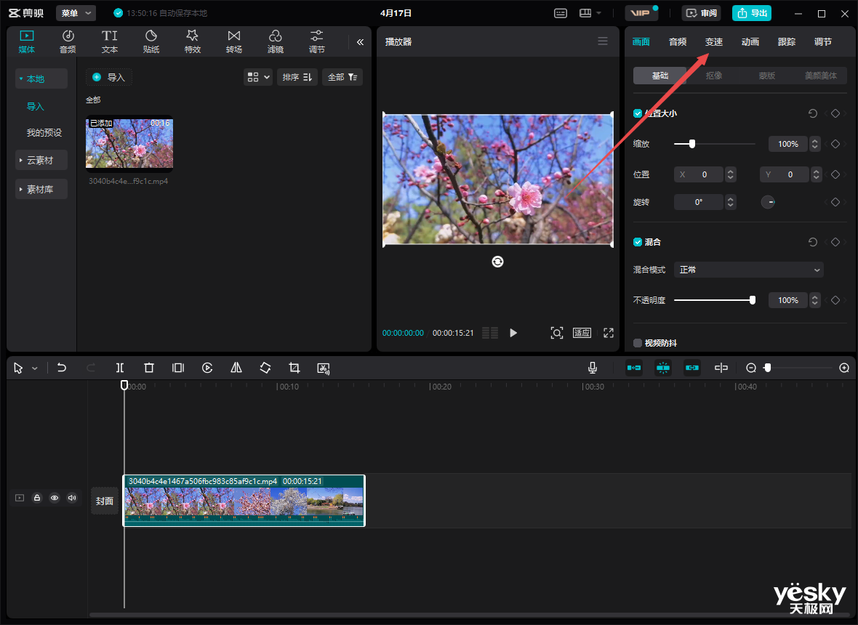Collapse the media panel with double-chevron icon
The height and width of the screenshot is (625, 858).
(x=360, y=42)
